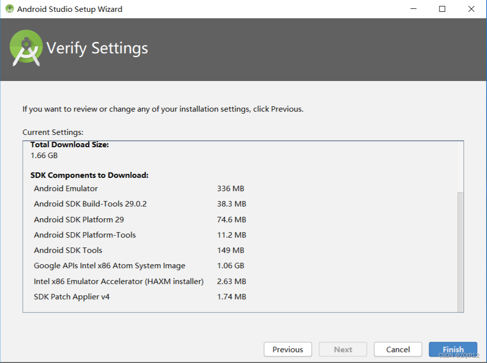487x363 pixels.
Task: Select 'Android SDK Build-Tools 29.0.2' entry
Action: pos(90,203)
